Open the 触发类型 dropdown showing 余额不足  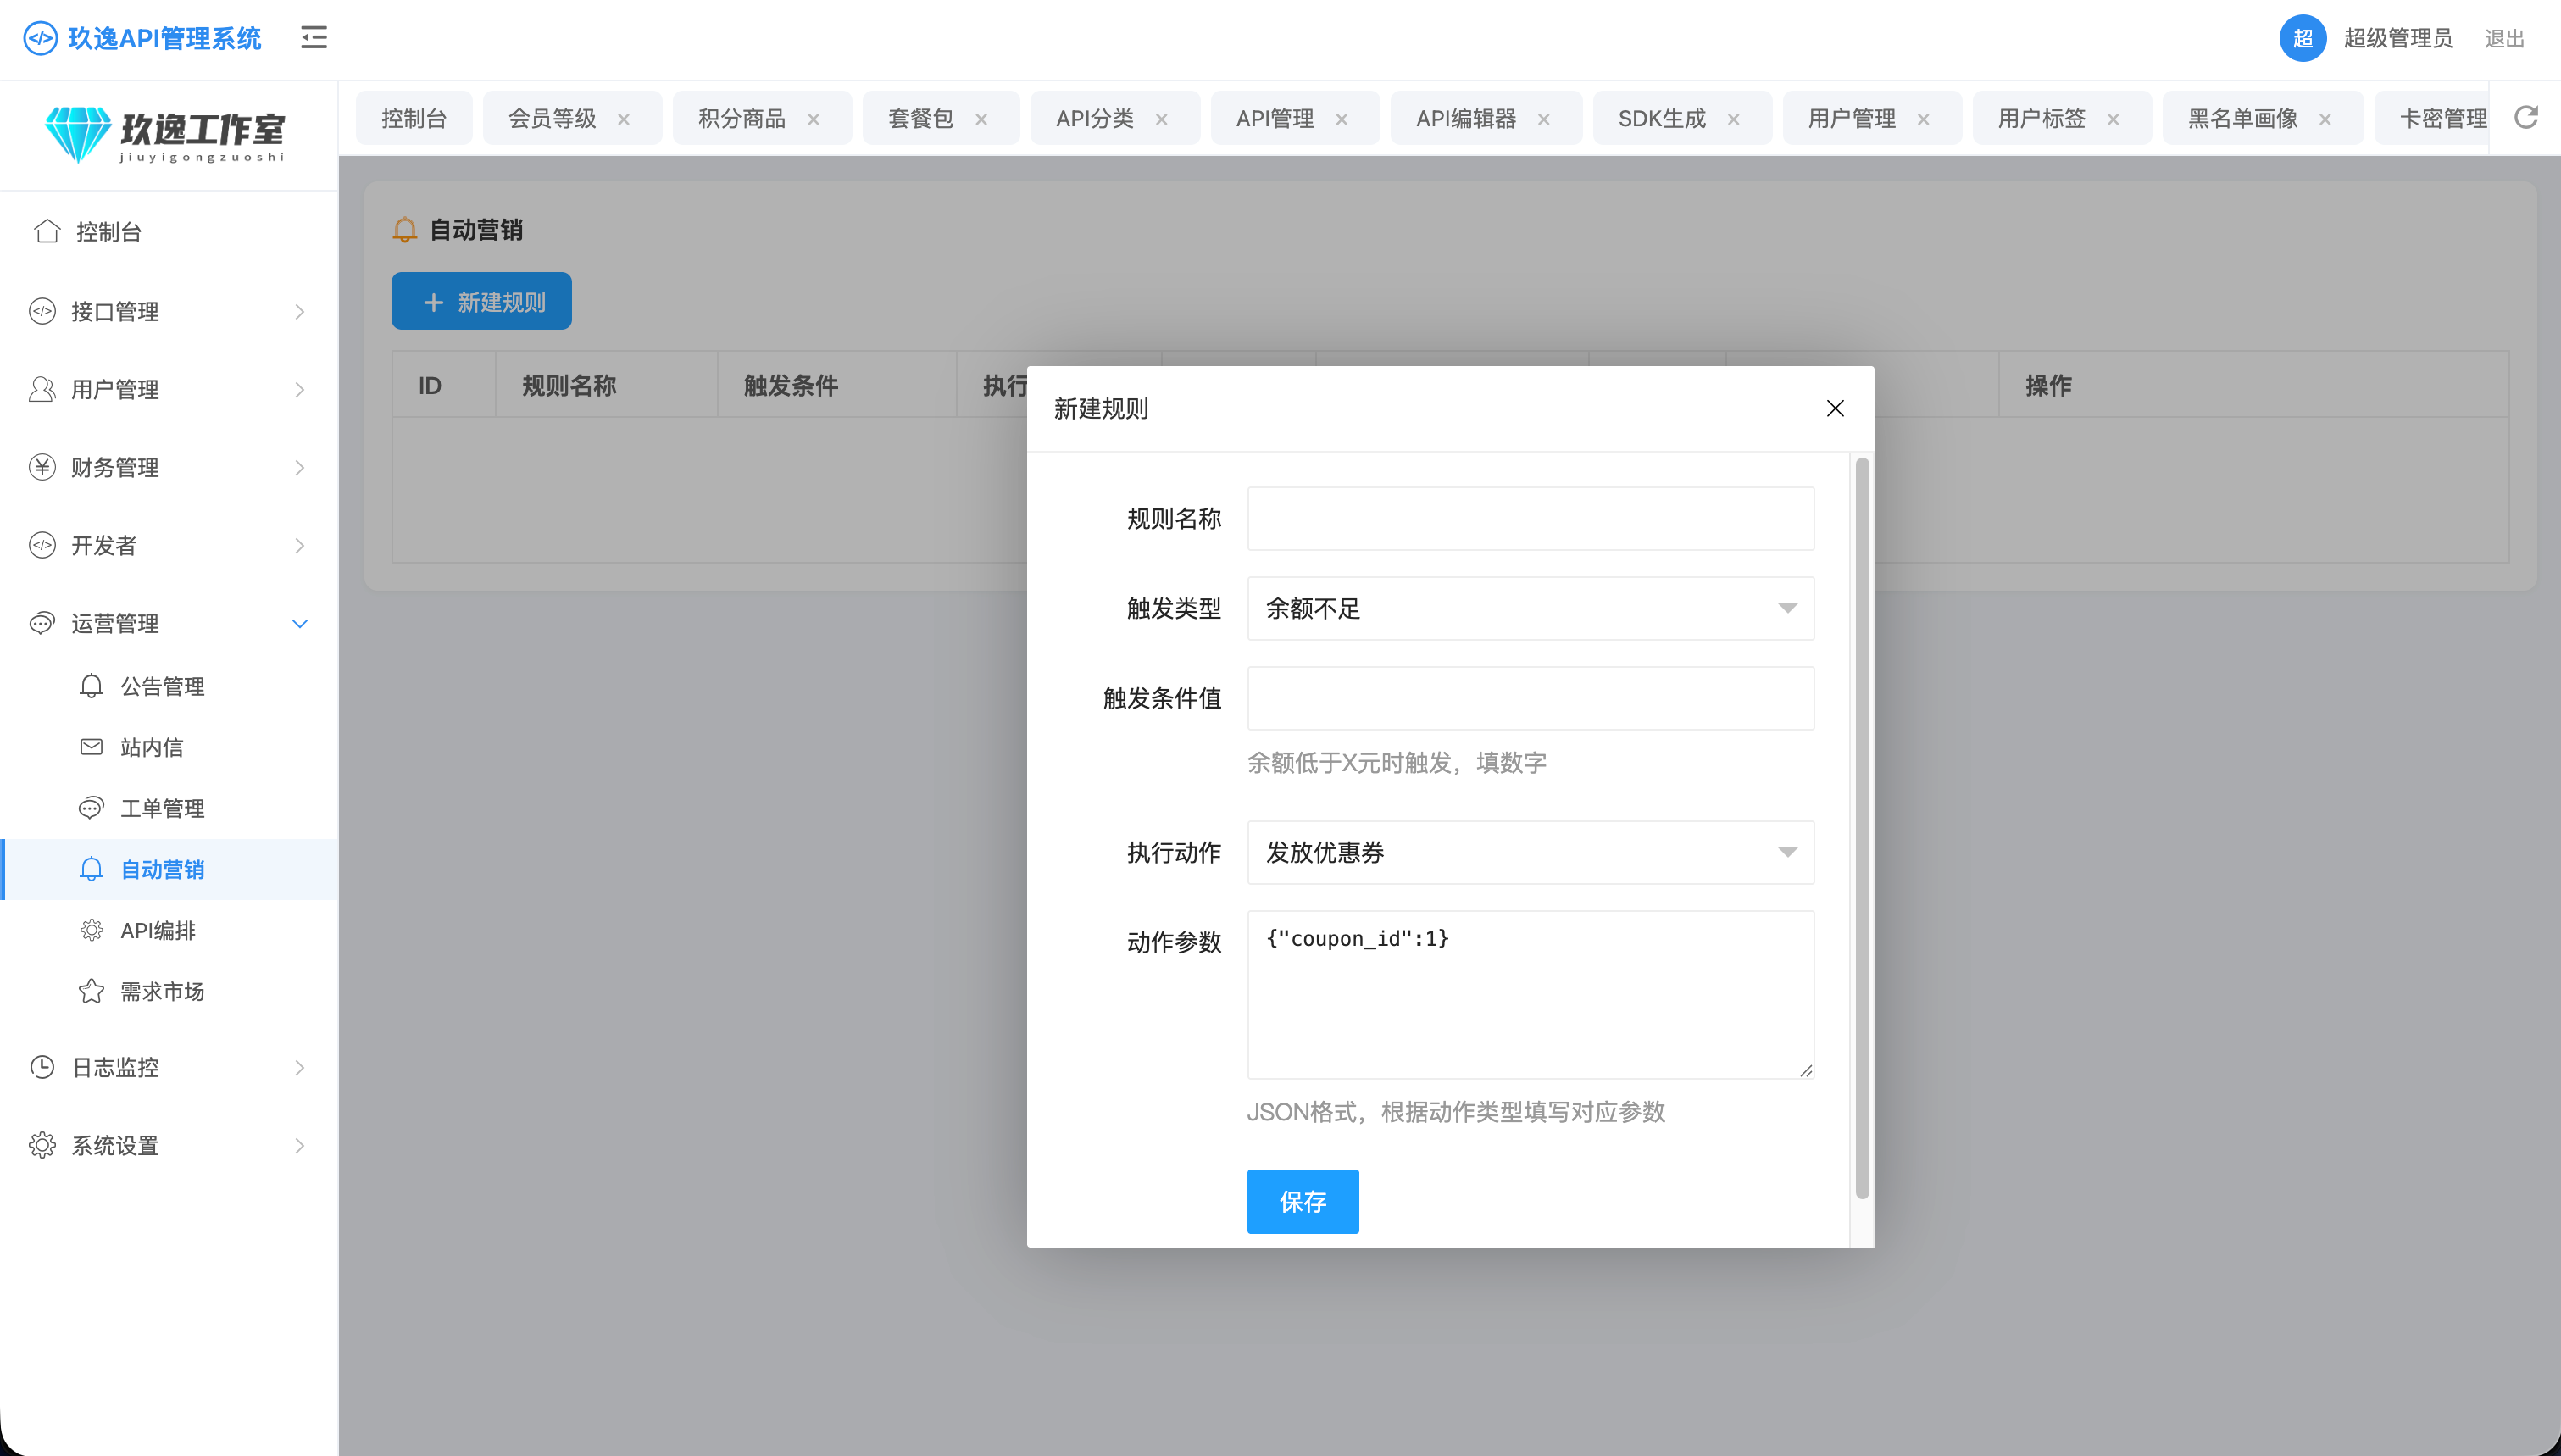coord(1530,608)
